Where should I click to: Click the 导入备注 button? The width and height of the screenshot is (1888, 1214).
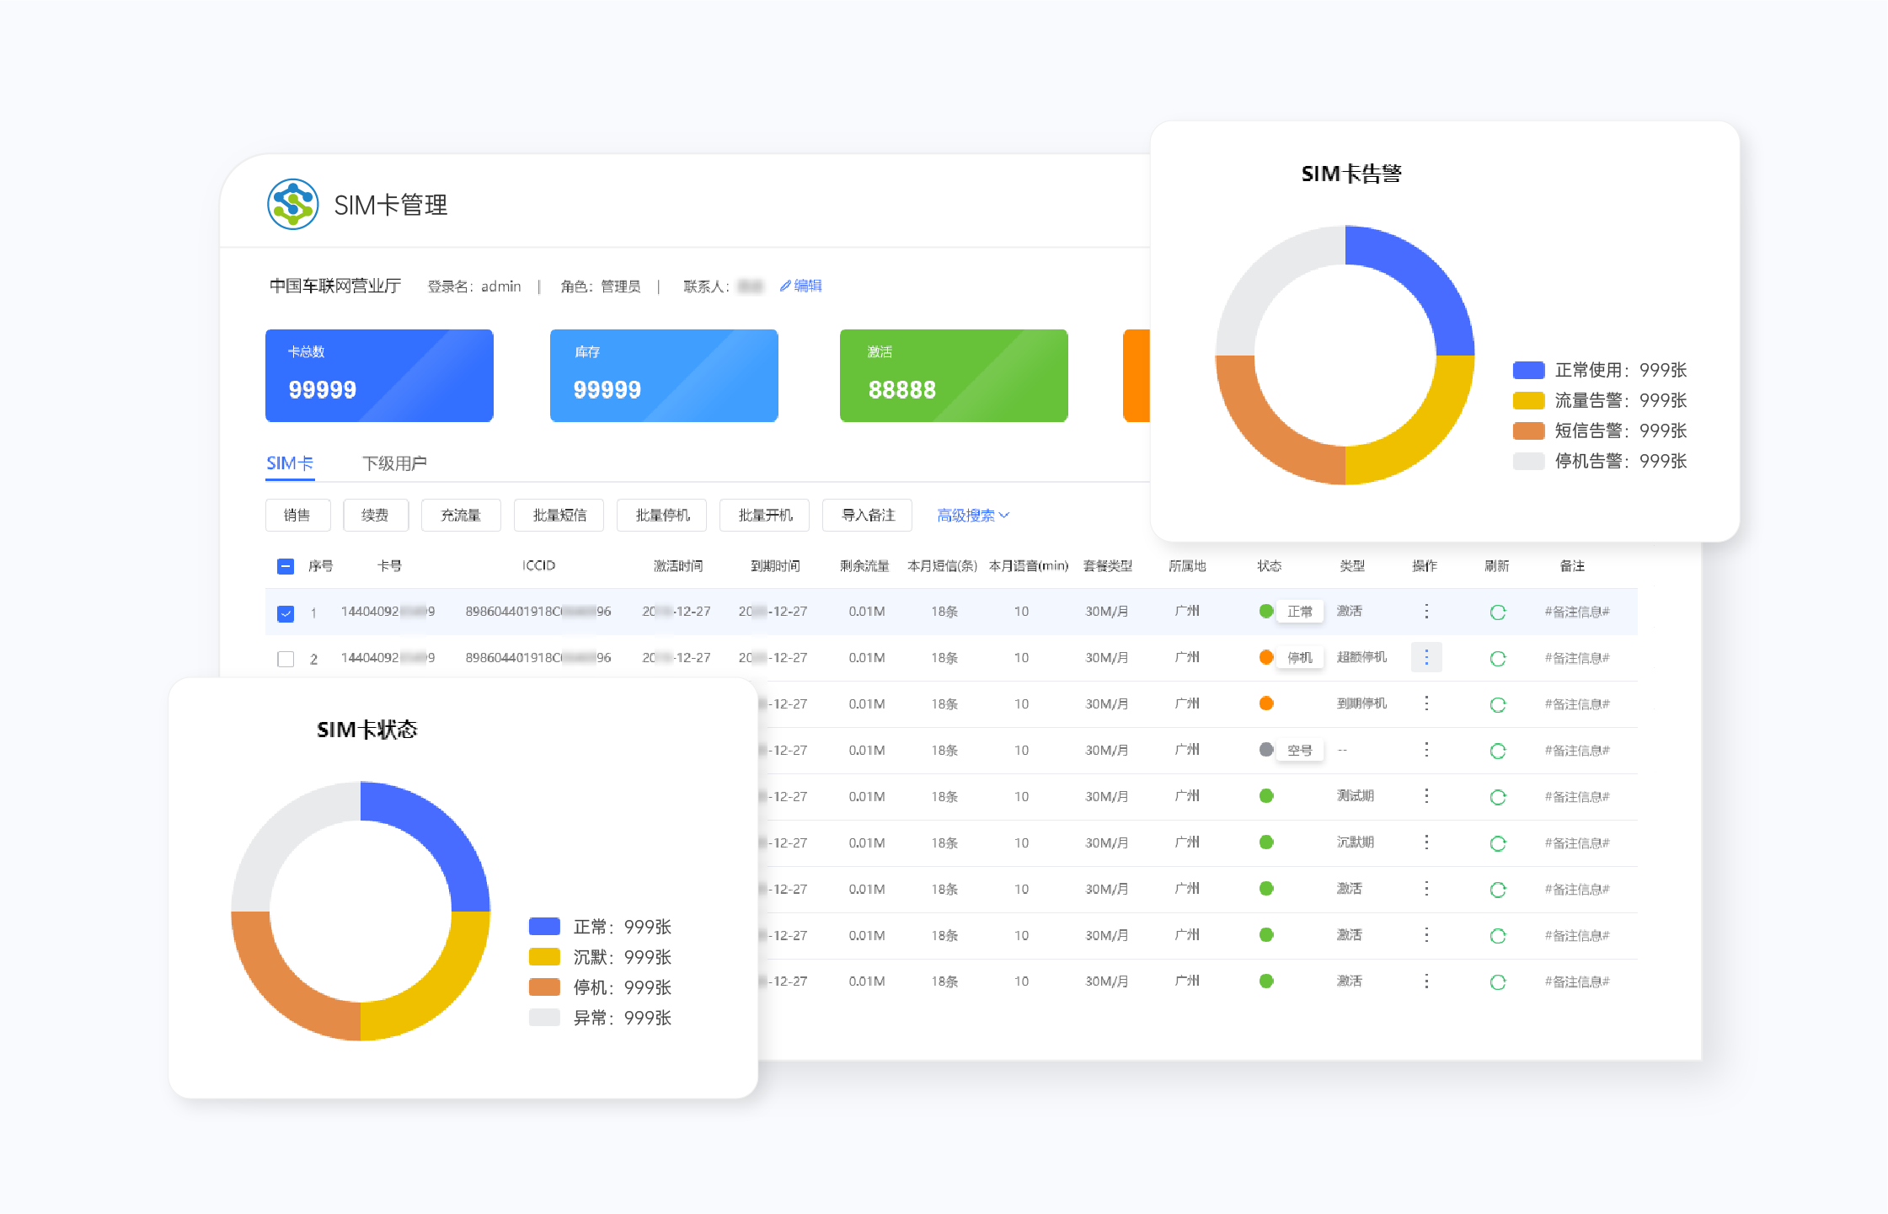[868, 516]
